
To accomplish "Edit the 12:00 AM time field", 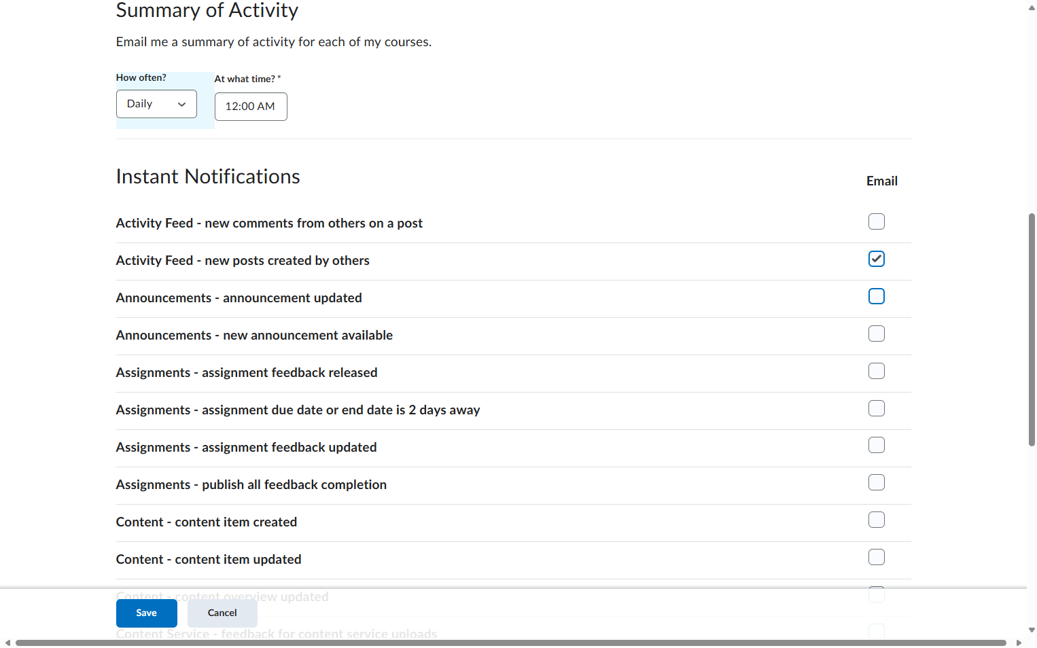I will tap(251, 107).
